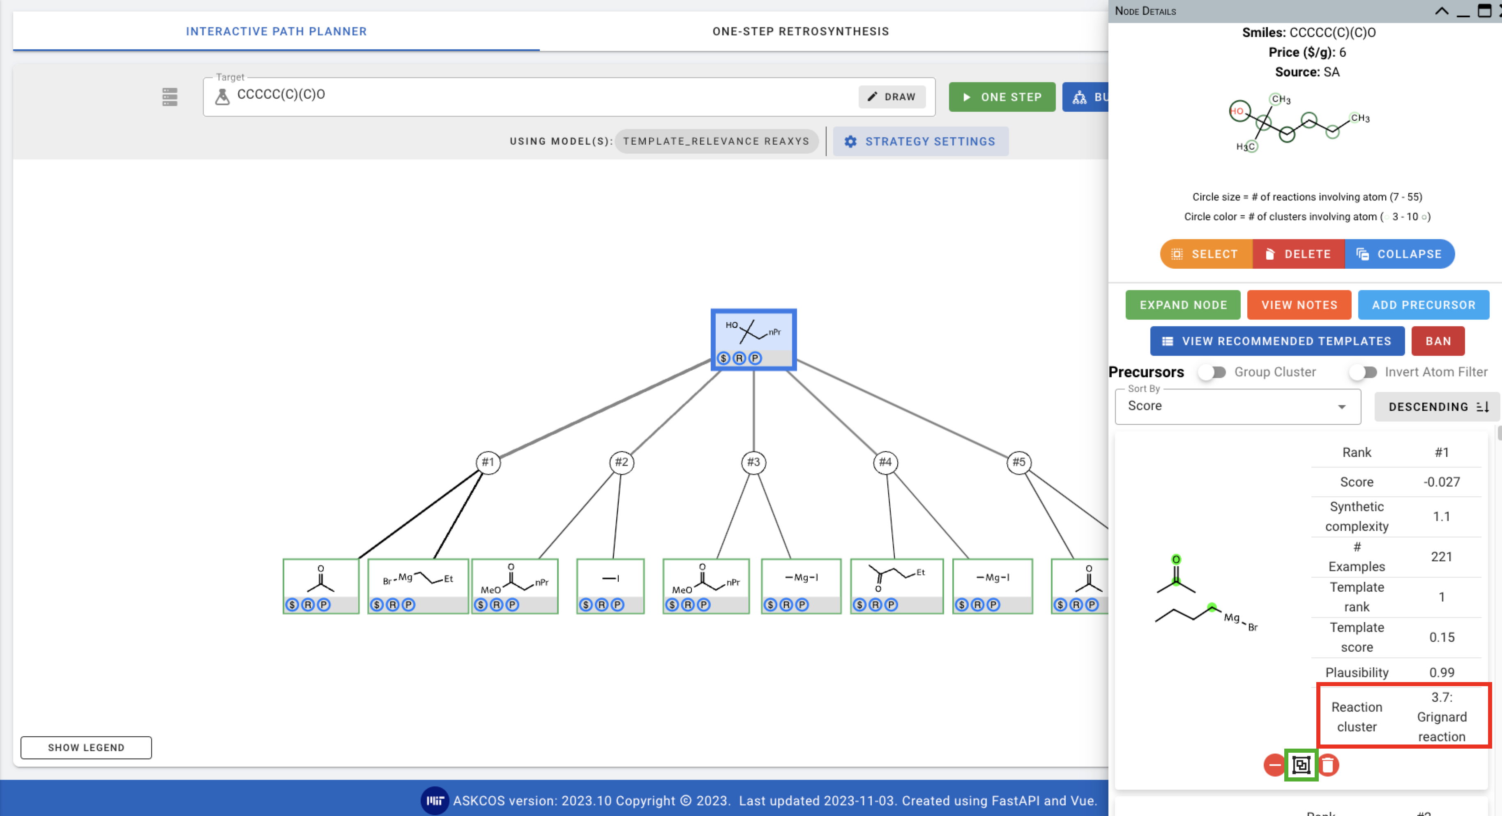Run the One Step expansion
Viewport: 1502px width, 816px height.
pos(1002,97)
